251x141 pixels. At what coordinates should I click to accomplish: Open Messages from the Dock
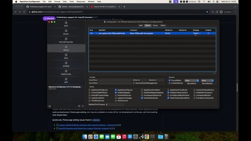point(102,137)
